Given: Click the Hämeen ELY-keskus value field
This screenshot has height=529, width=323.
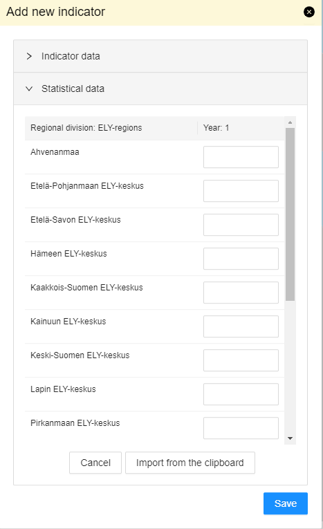Looking at the screenshot, I should click(241, 259).
